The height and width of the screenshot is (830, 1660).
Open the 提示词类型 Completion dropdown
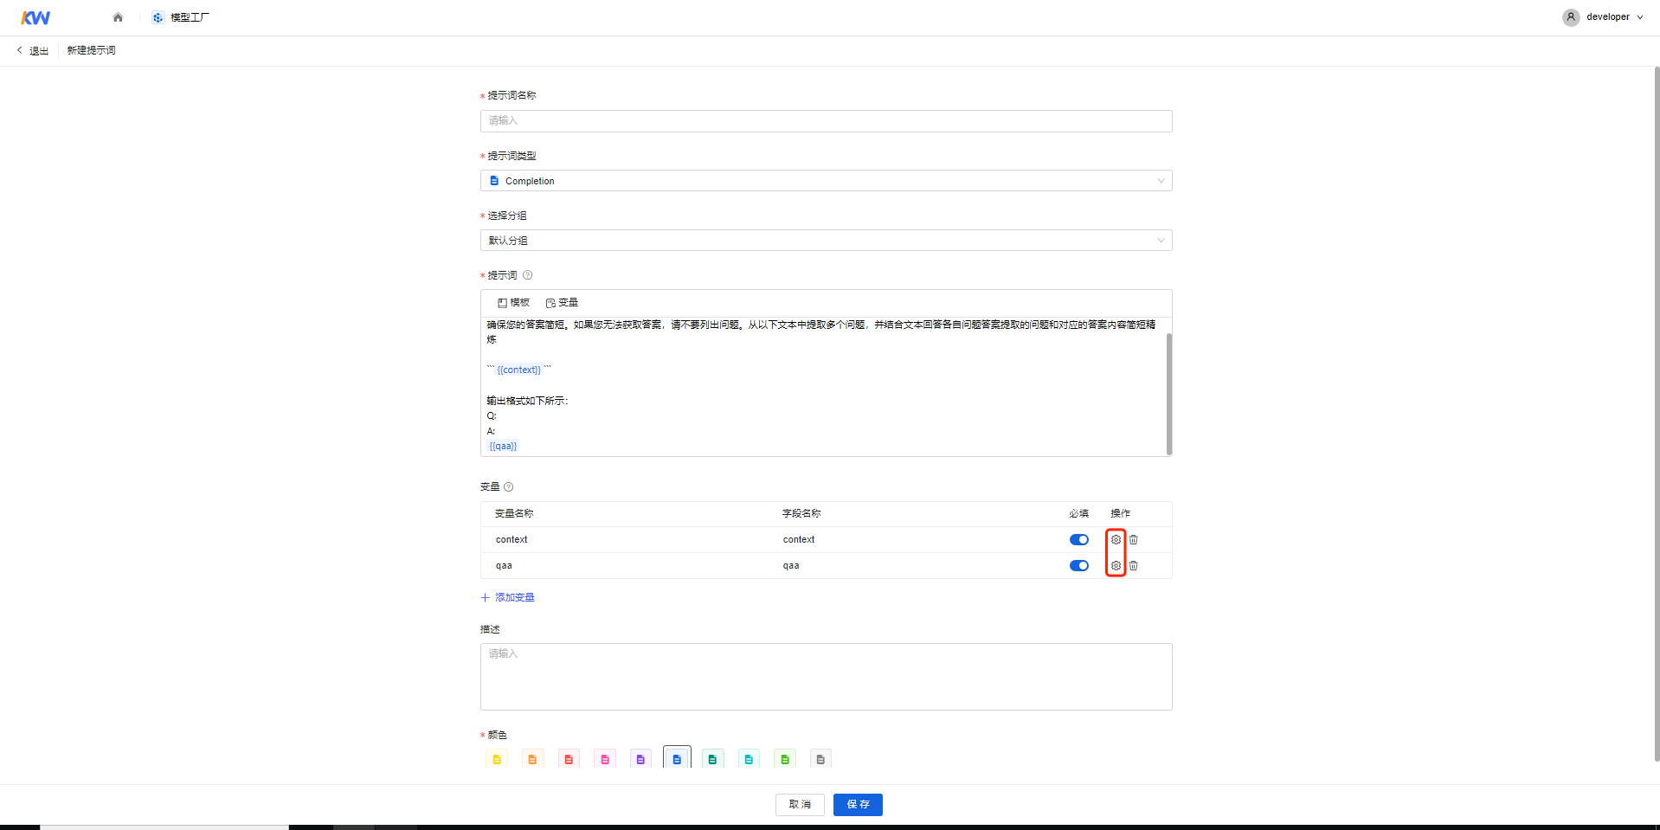(826, 181)
